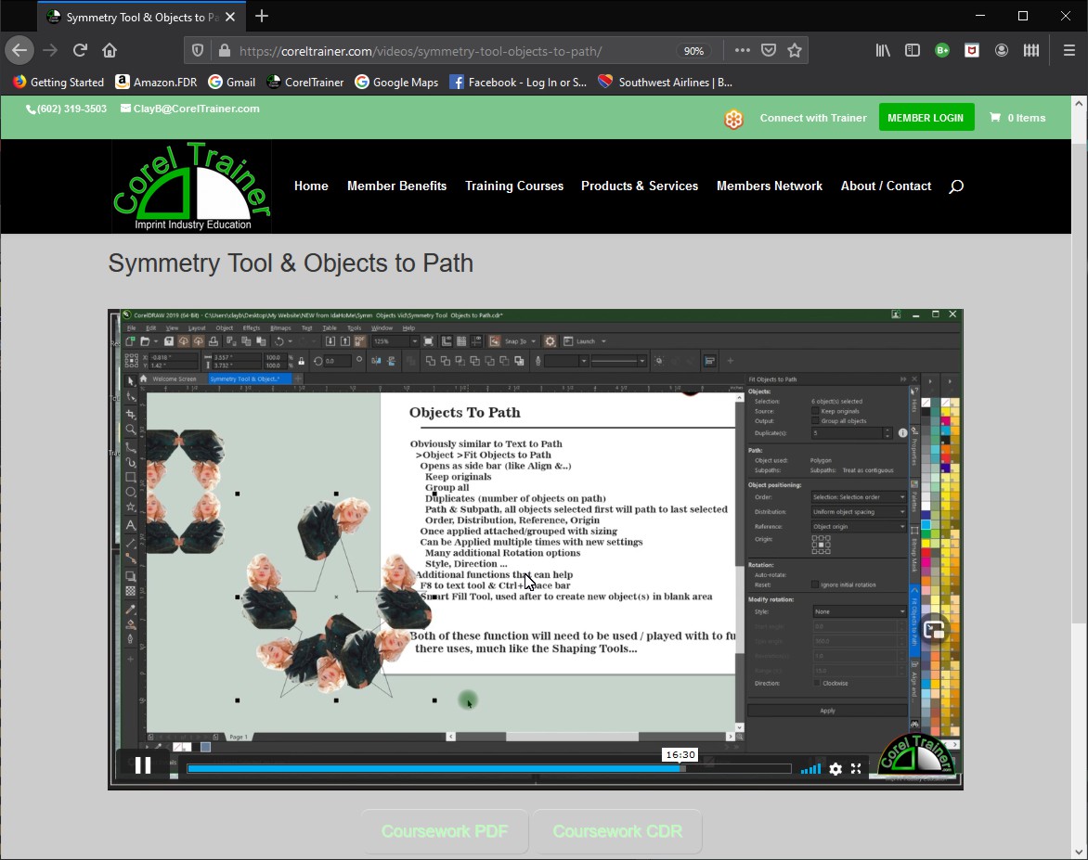The image size is (1088, 860).
Task: Open the Firefox account avatar icon
Action: (1002, 50)
